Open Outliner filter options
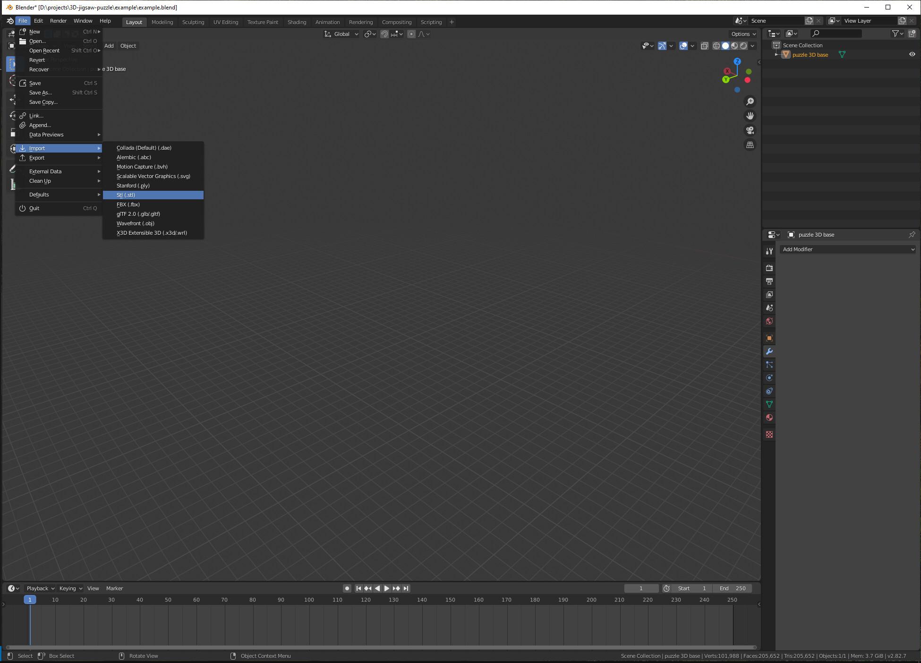This screenshot has width=921, height=663. pos(896,33)
